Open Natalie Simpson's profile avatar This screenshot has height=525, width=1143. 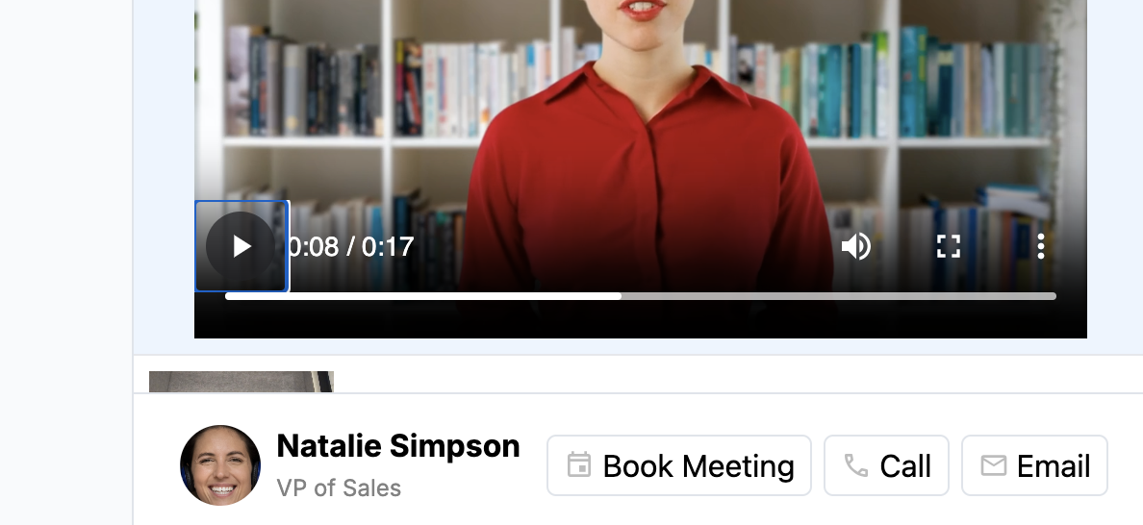tap(220, 465)
